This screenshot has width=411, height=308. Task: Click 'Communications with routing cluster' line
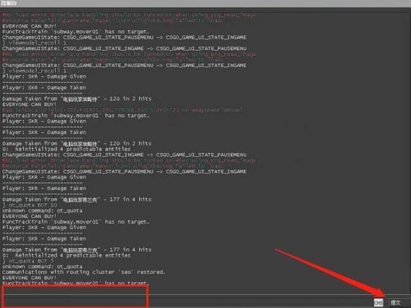pyautogui.click(x=84, y=272)
